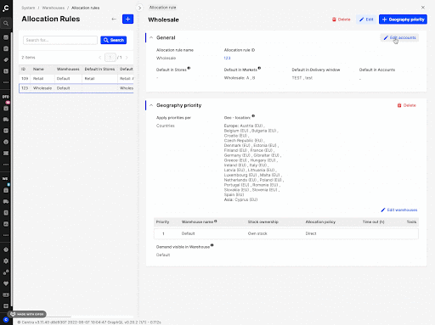This screenshot has height=325, width=435.
Task: Go to next page in rules list
Action: tap(127, 58)
